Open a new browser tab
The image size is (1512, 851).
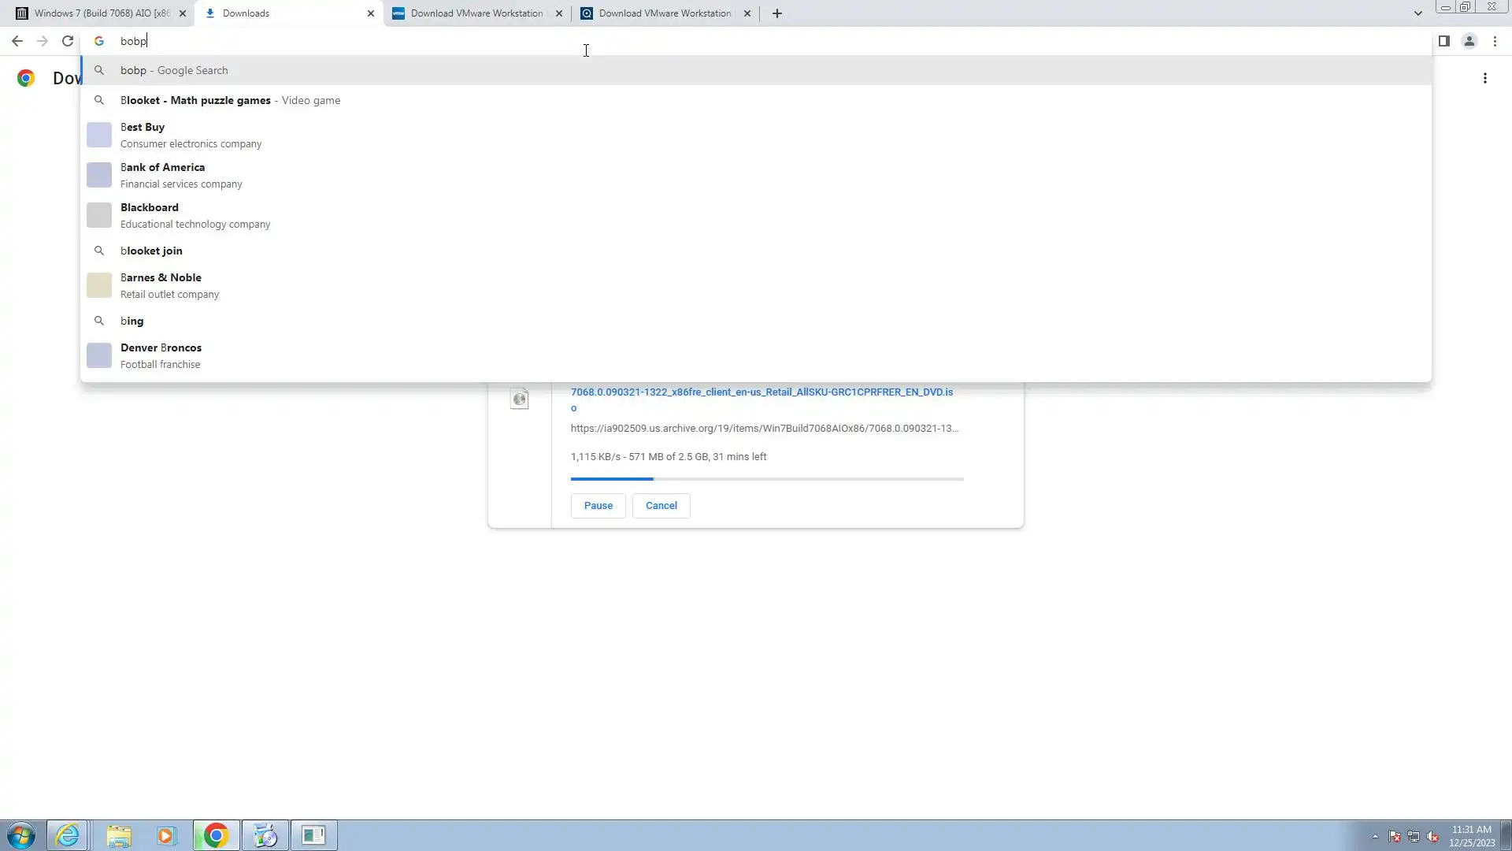pyautogui.click(x=776, y=13)
